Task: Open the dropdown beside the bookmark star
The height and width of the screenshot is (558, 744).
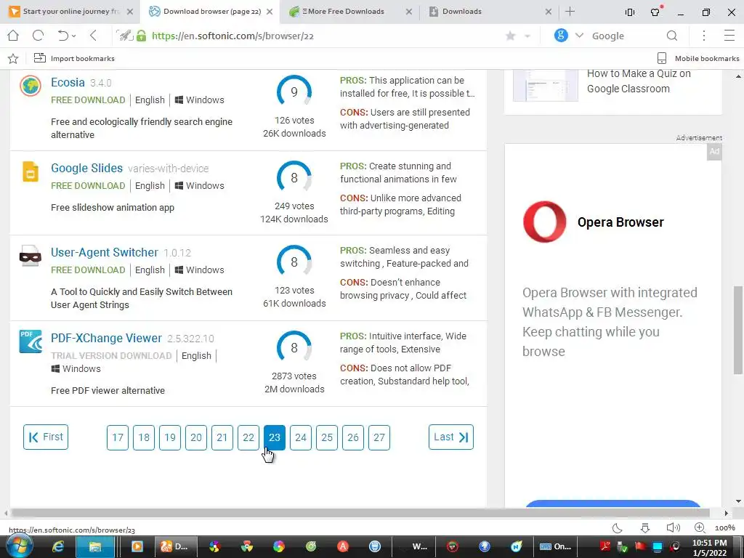Action: [x=527, y=36]
